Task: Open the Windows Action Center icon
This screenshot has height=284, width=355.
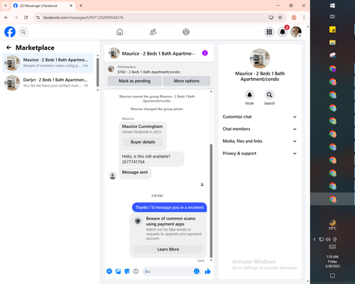Action: (x=332, y=275)
